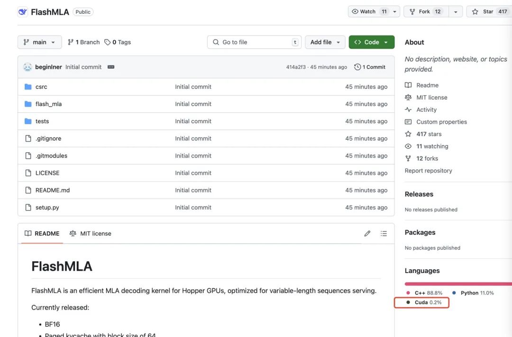
Task: Click the pencil edit README icon
Action: point(367,234)
